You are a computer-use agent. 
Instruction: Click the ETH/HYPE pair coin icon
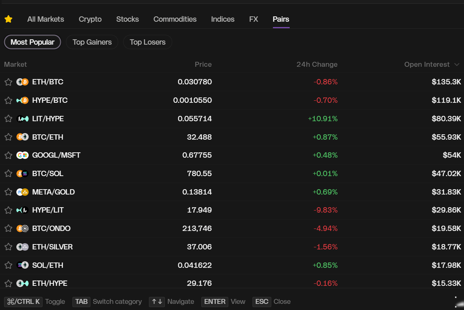(x=23, y=283)
